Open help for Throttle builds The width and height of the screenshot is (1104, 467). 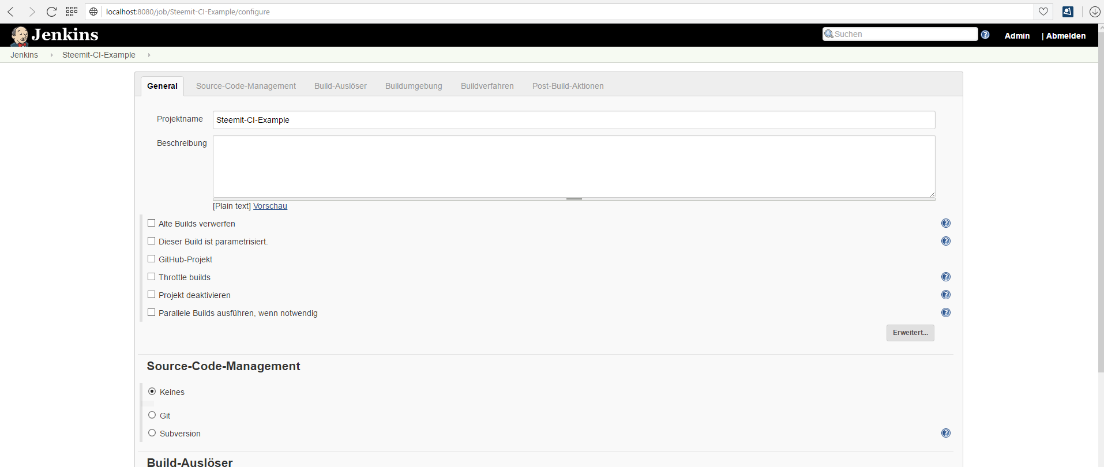[x=946, y=277]
